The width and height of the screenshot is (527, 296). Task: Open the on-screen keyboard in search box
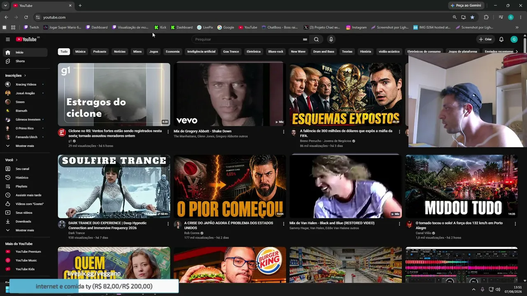(x=305, y=39)
